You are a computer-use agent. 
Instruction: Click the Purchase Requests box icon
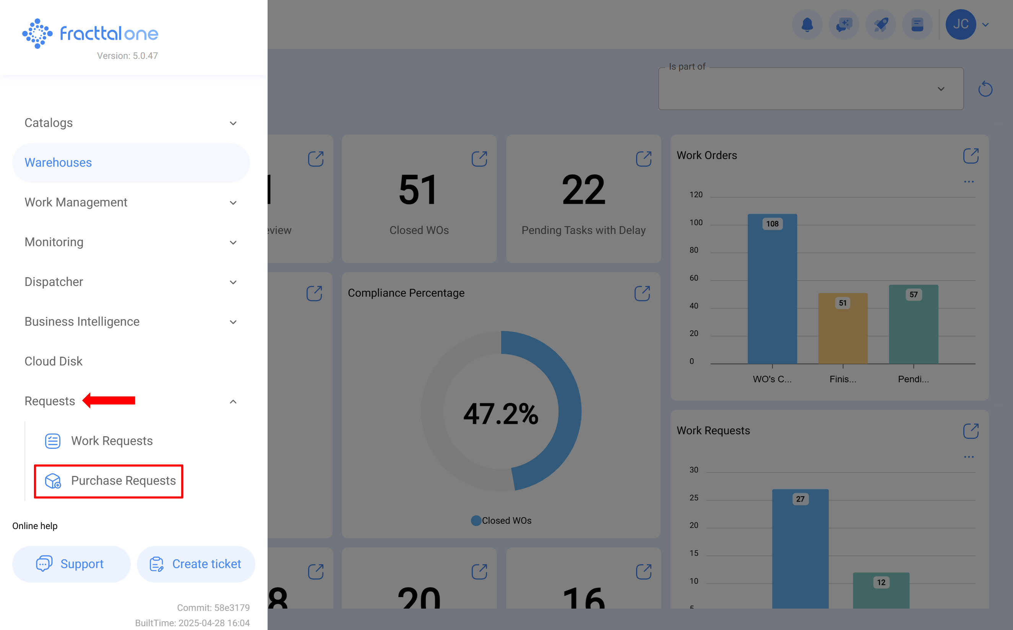52,481
